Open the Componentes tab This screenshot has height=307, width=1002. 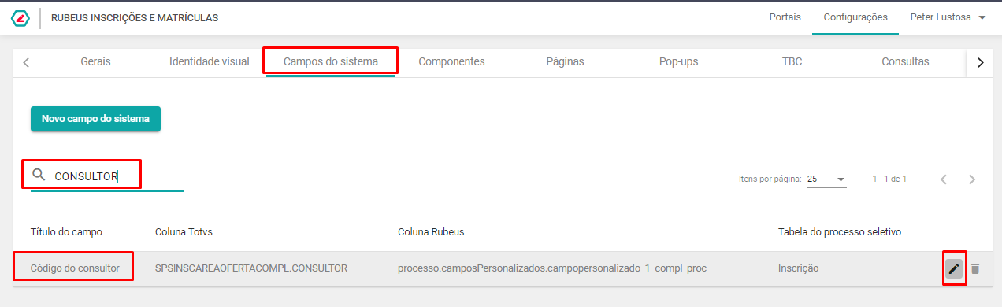point(451,61)
